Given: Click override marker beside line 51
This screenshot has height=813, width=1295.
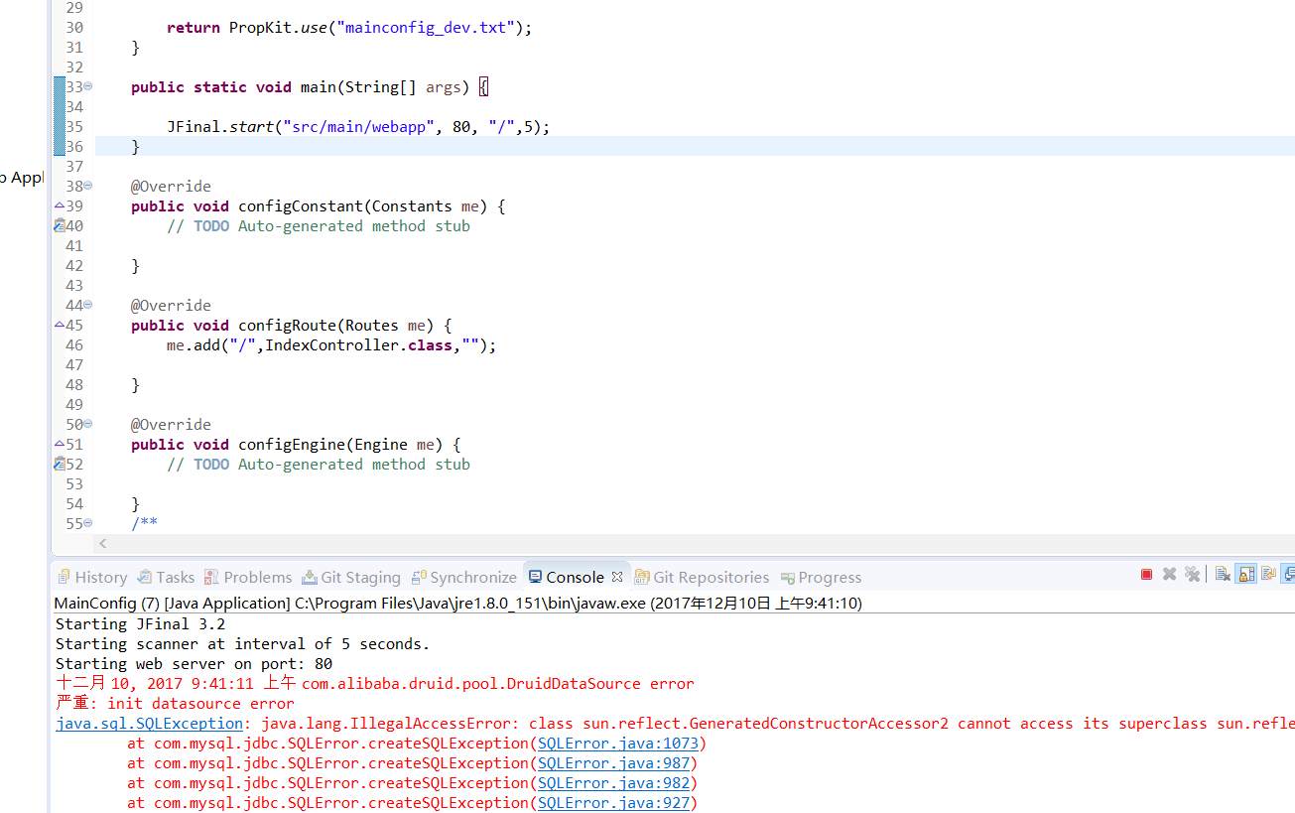Looking at the screenshot, I should tap(59, 444).
